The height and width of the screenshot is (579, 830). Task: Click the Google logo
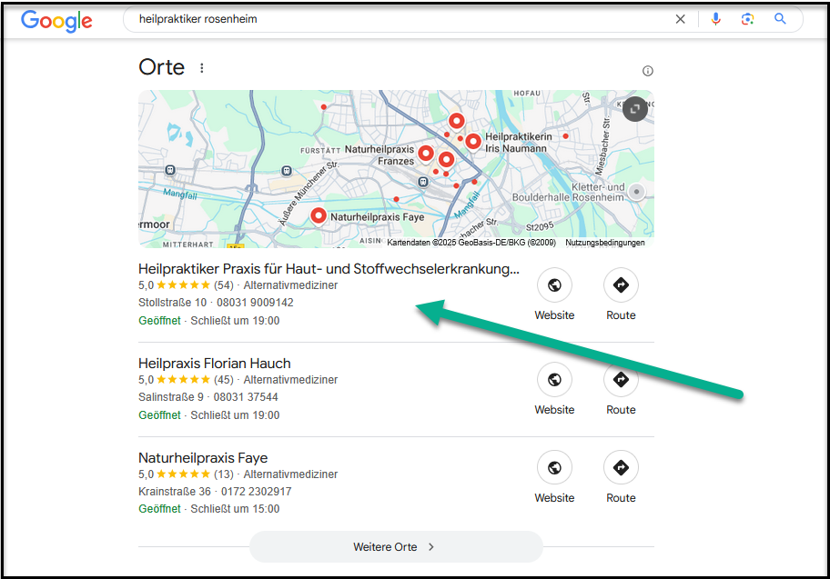click(x=56, y=21)
